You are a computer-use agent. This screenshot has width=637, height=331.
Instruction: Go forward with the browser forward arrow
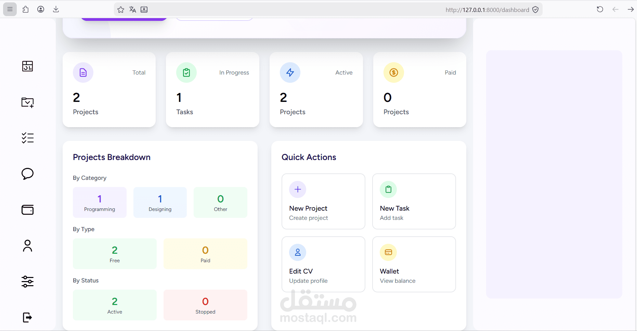click(x=630, y=9)
